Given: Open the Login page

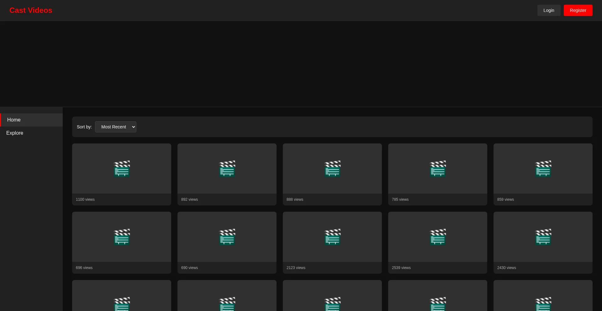Looking at the screenshot, I should point(549,10).
